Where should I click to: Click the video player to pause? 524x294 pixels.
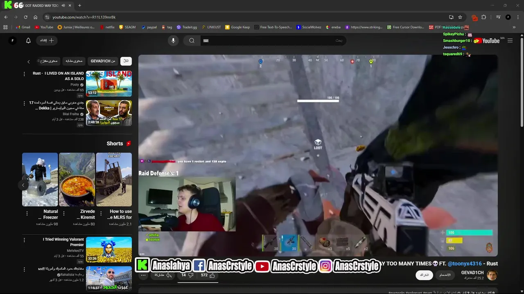[318, 155]
